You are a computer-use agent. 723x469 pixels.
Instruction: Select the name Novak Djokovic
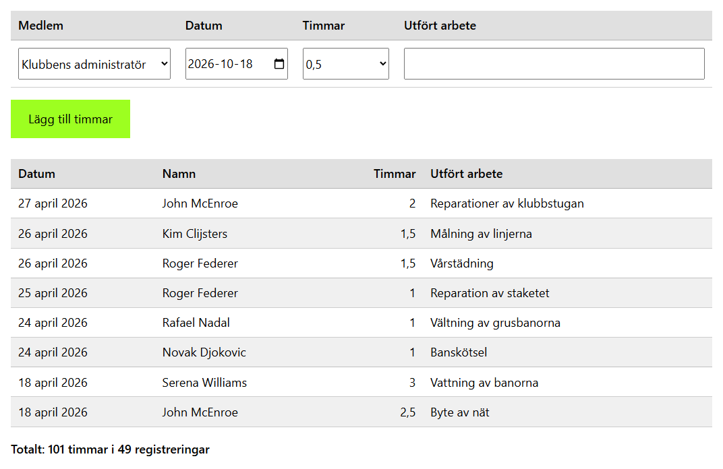coord(204,352)
